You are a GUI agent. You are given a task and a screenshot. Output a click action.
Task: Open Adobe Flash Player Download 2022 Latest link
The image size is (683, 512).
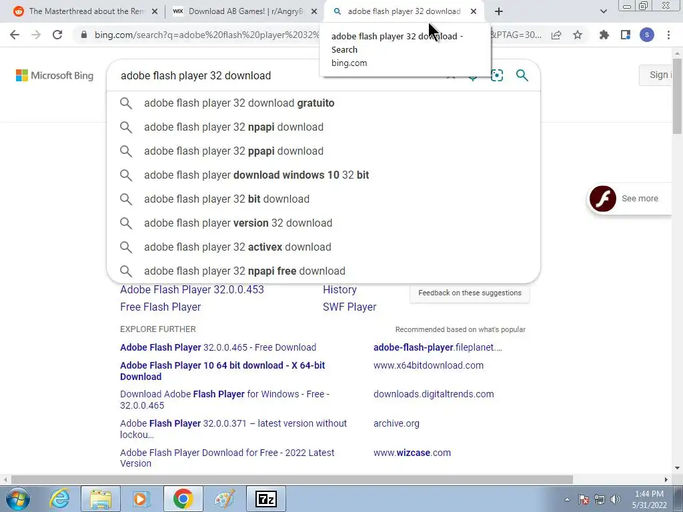[227, 458]
